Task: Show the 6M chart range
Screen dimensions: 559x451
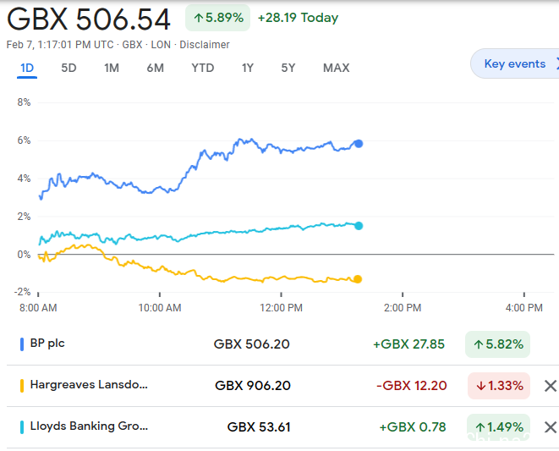Action: pyautogui.click(x=155, y=68)
